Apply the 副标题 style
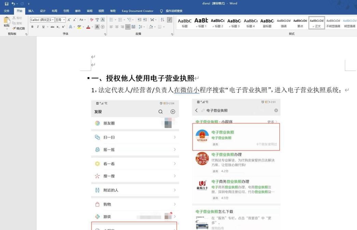357x230 pixels. [267, 23]
